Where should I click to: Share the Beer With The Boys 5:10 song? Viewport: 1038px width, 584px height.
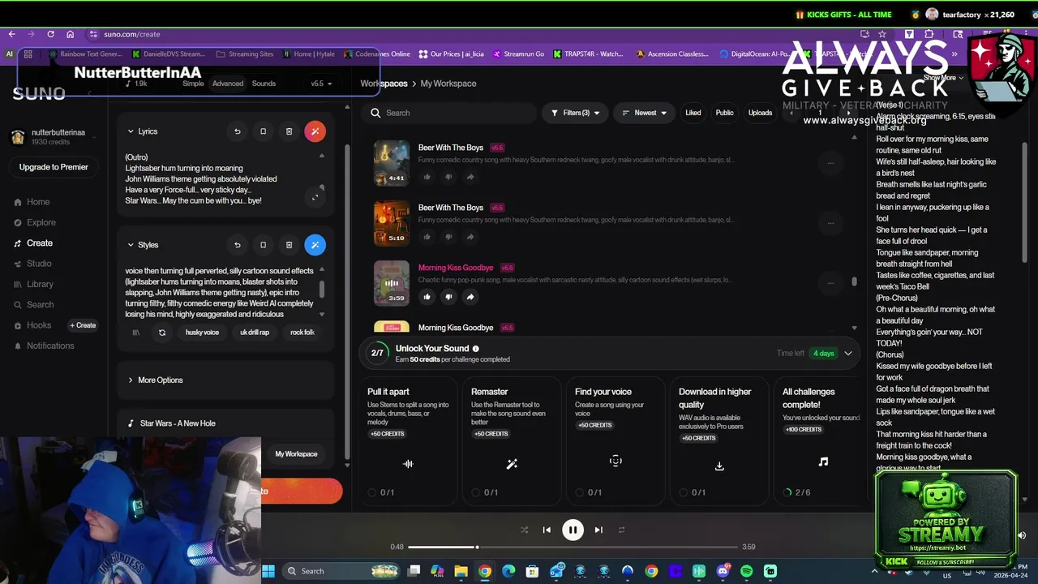point(470,237)
